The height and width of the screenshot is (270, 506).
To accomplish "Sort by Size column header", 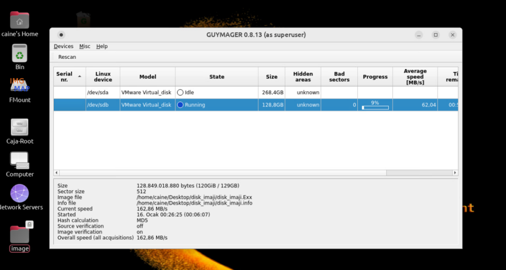I will point(272,77).
